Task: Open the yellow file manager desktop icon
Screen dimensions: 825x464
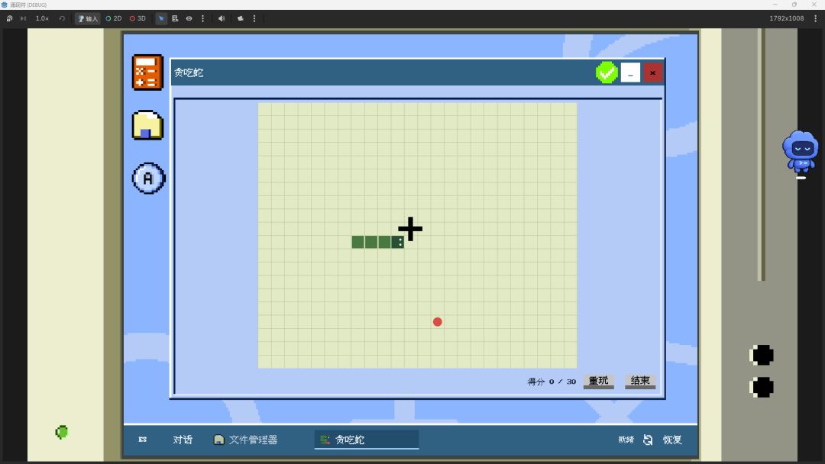Action: 147,125
